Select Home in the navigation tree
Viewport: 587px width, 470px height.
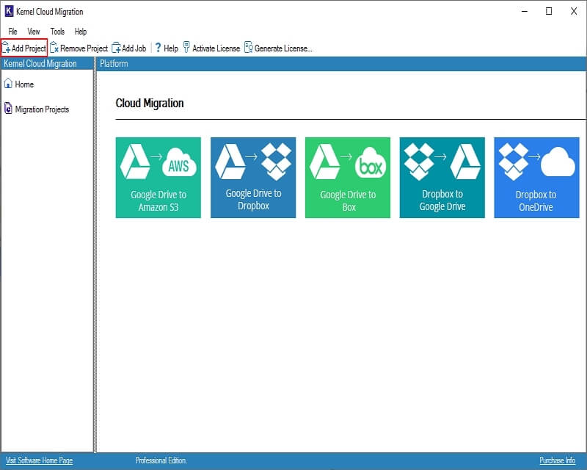click(24, 84)
